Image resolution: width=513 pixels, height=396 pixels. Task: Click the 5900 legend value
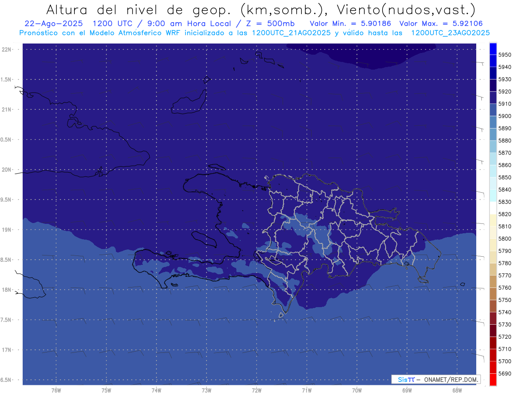[504, 116]
